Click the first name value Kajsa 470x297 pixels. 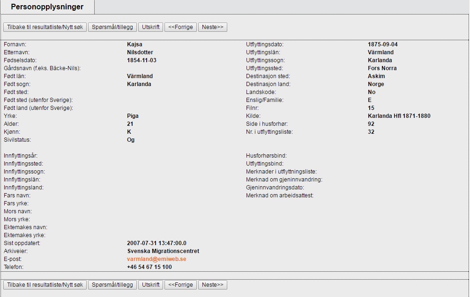(x=134, y=44)
